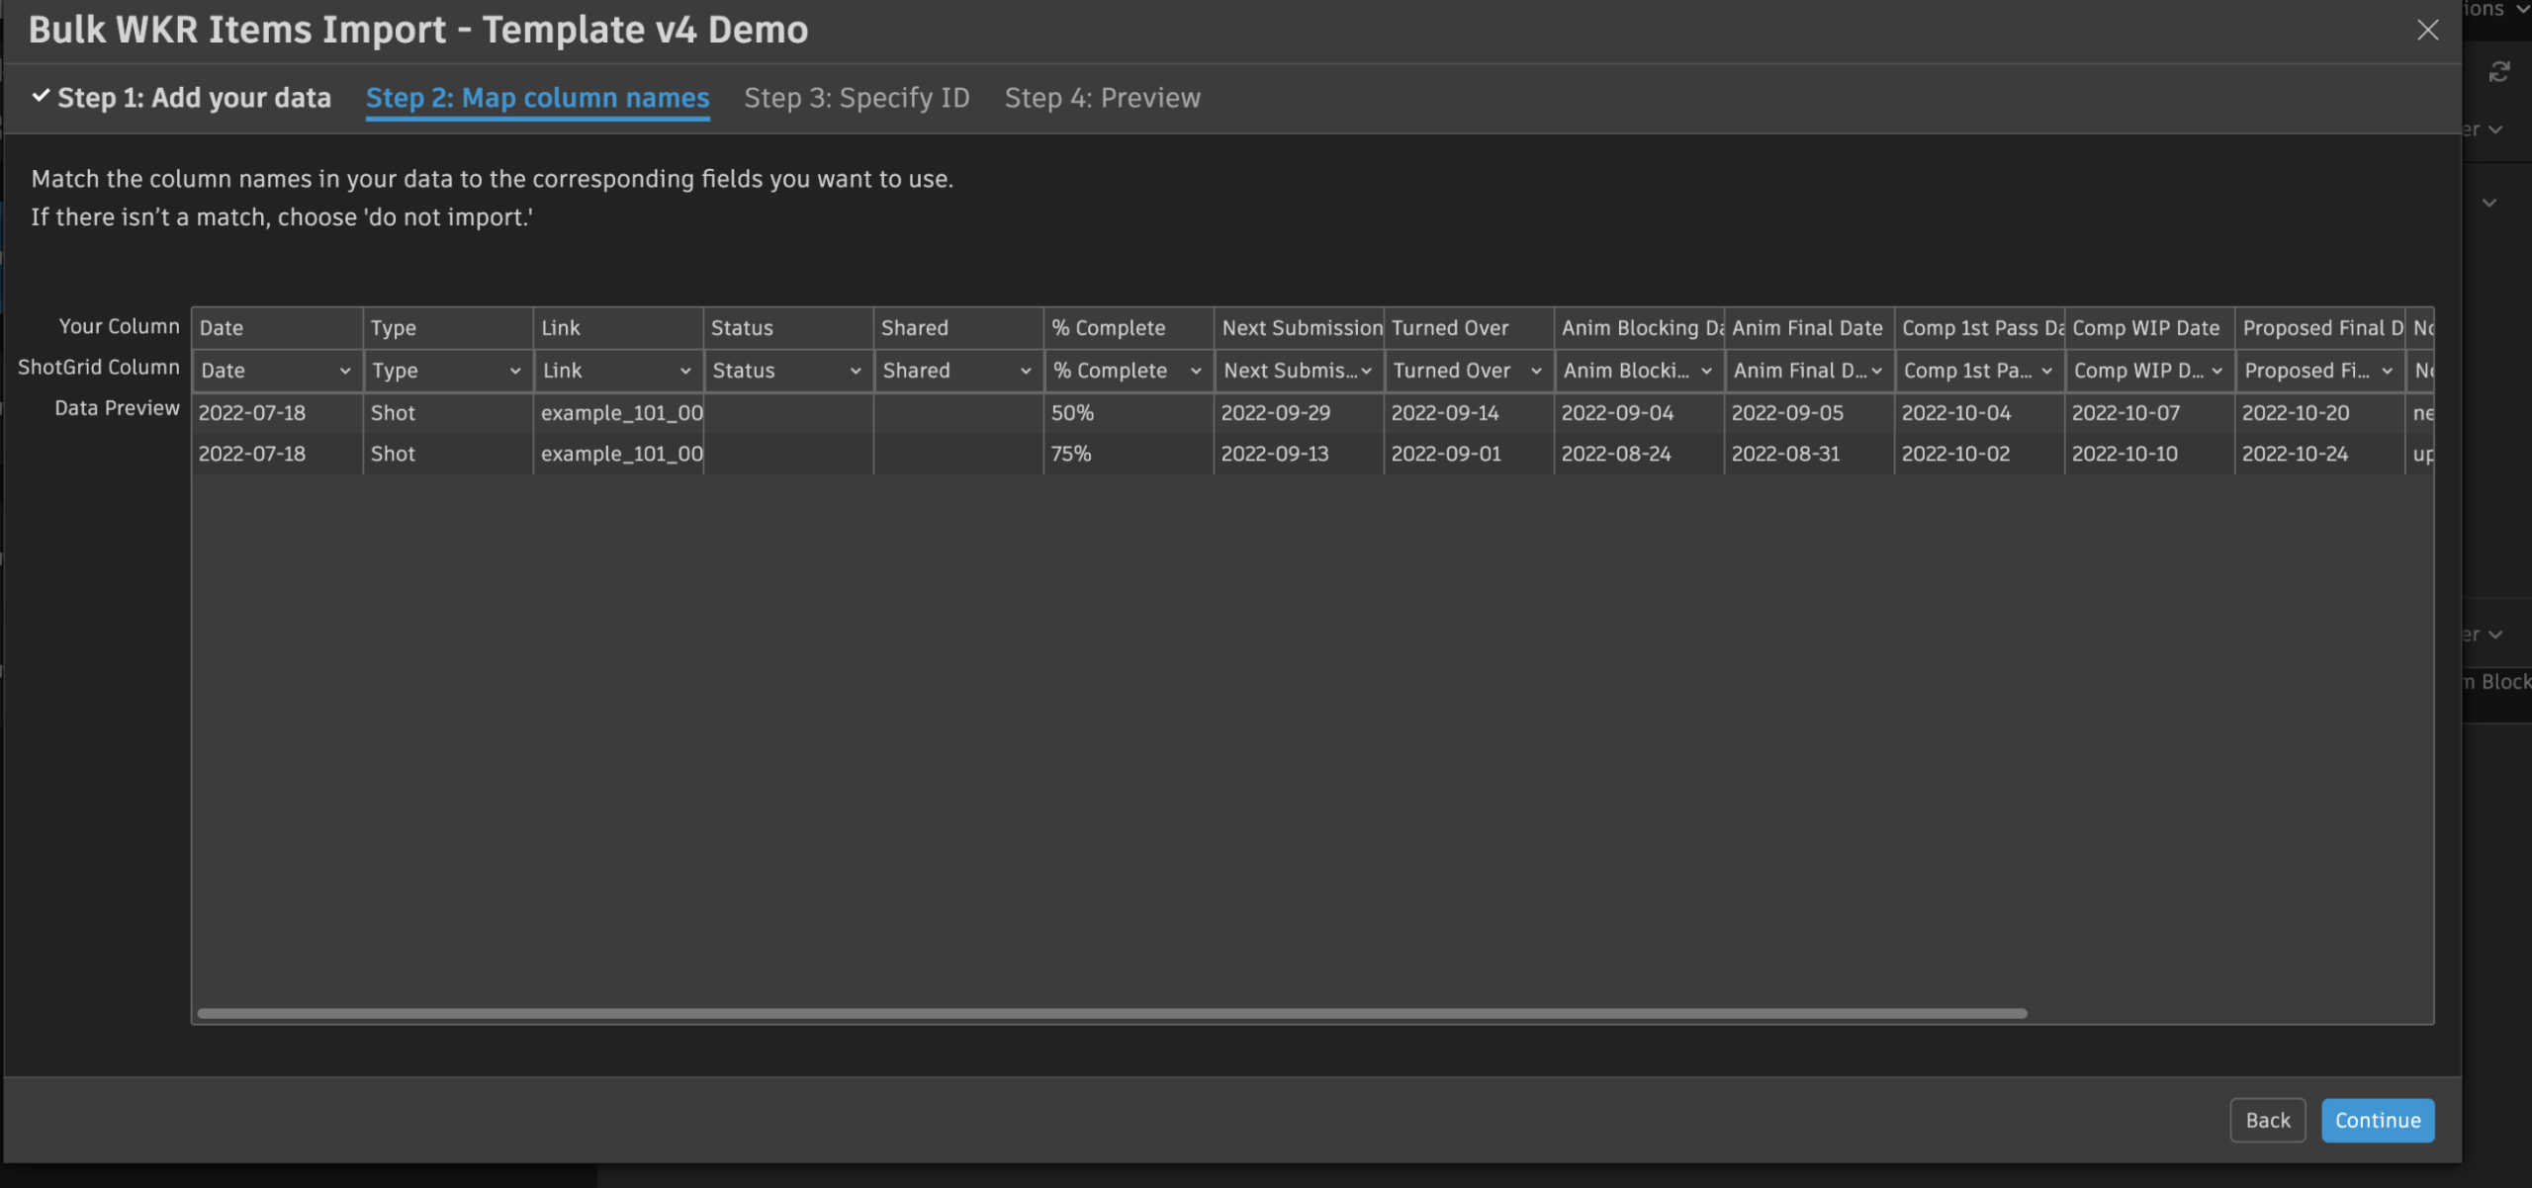Click the 2022-08-31 anim final cell
This screenshot has height=1188, width=2532.
point(1808,454)
